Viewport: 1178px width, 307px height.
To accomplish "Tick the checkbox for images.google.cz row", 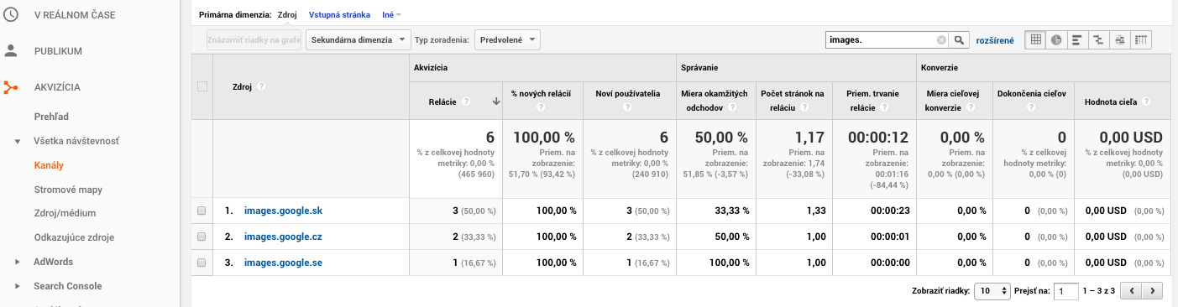I will tap(202, 237).
